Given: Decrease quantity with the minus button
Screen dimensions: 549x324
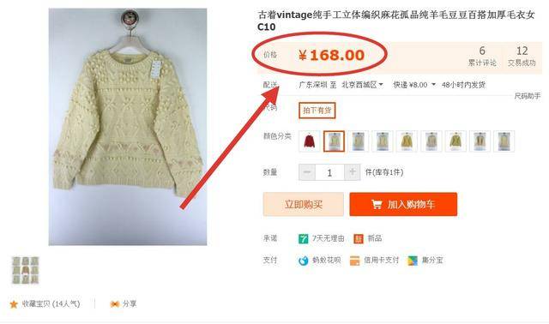Looking at the screenshot, I should (307, 172).
